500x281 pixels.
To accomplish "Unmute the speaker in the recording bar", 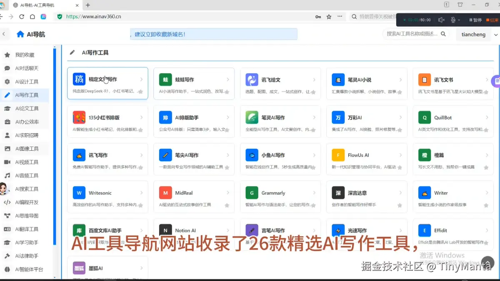I will point(440,20).
